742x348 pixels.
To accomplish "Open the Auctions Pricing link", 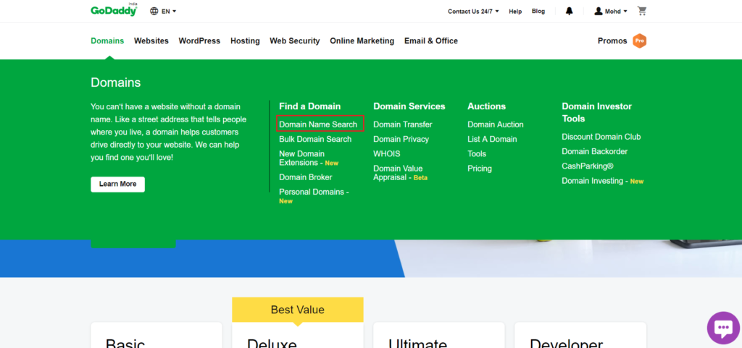I will click(x=480, y=169).
